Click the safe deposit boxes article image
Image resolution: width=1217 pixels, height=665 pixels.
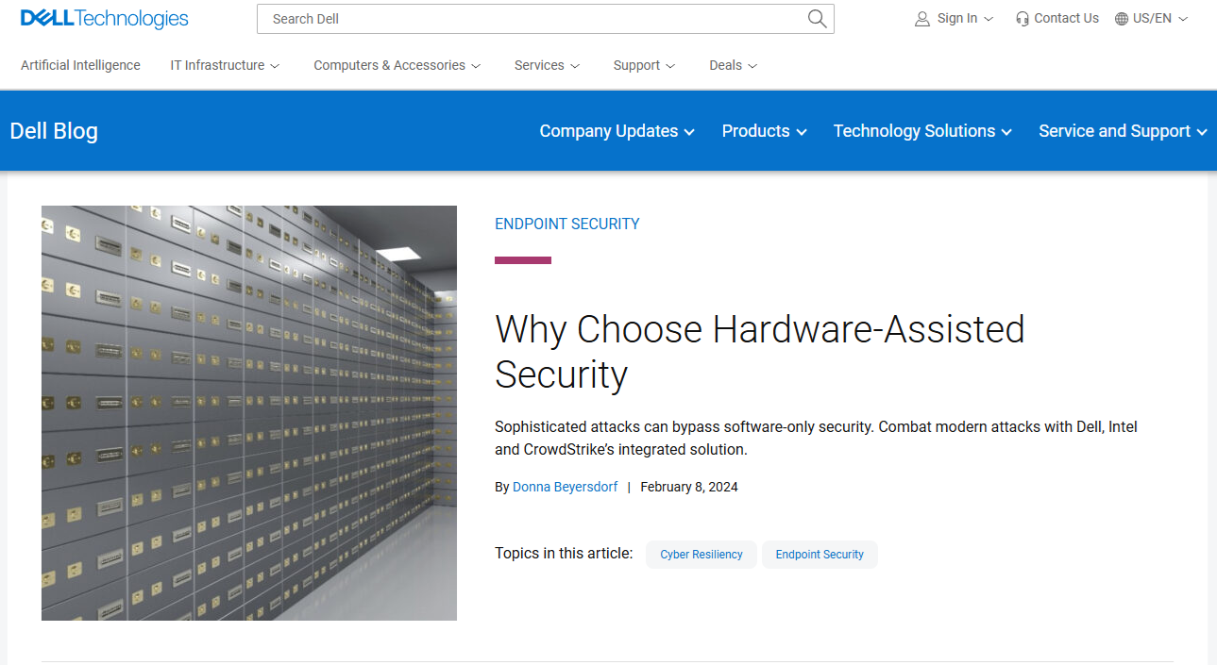coord(249,413)
